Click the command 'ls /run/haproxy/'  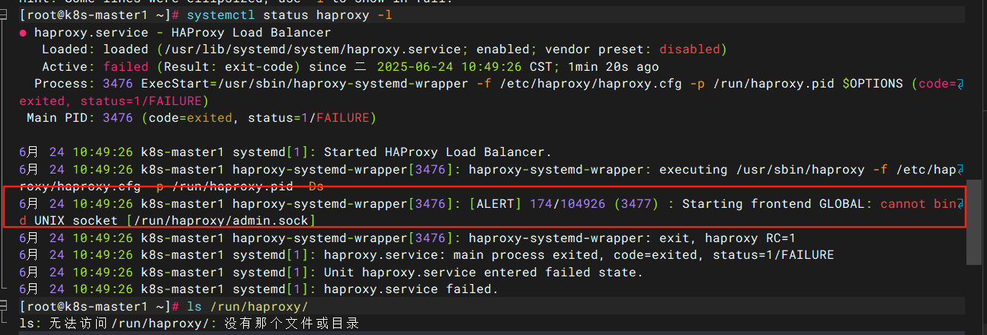[248, 306]
